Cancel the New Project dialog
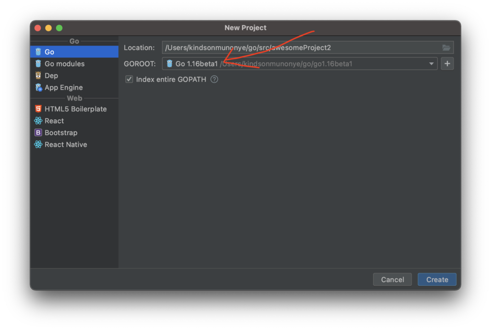Screen dimensions: 491x330 pyautogui.click(x=392, y=280)
